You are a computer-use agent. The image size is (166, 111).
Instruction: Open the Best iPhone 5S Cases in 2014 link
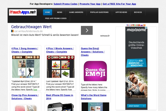(59, 97)
